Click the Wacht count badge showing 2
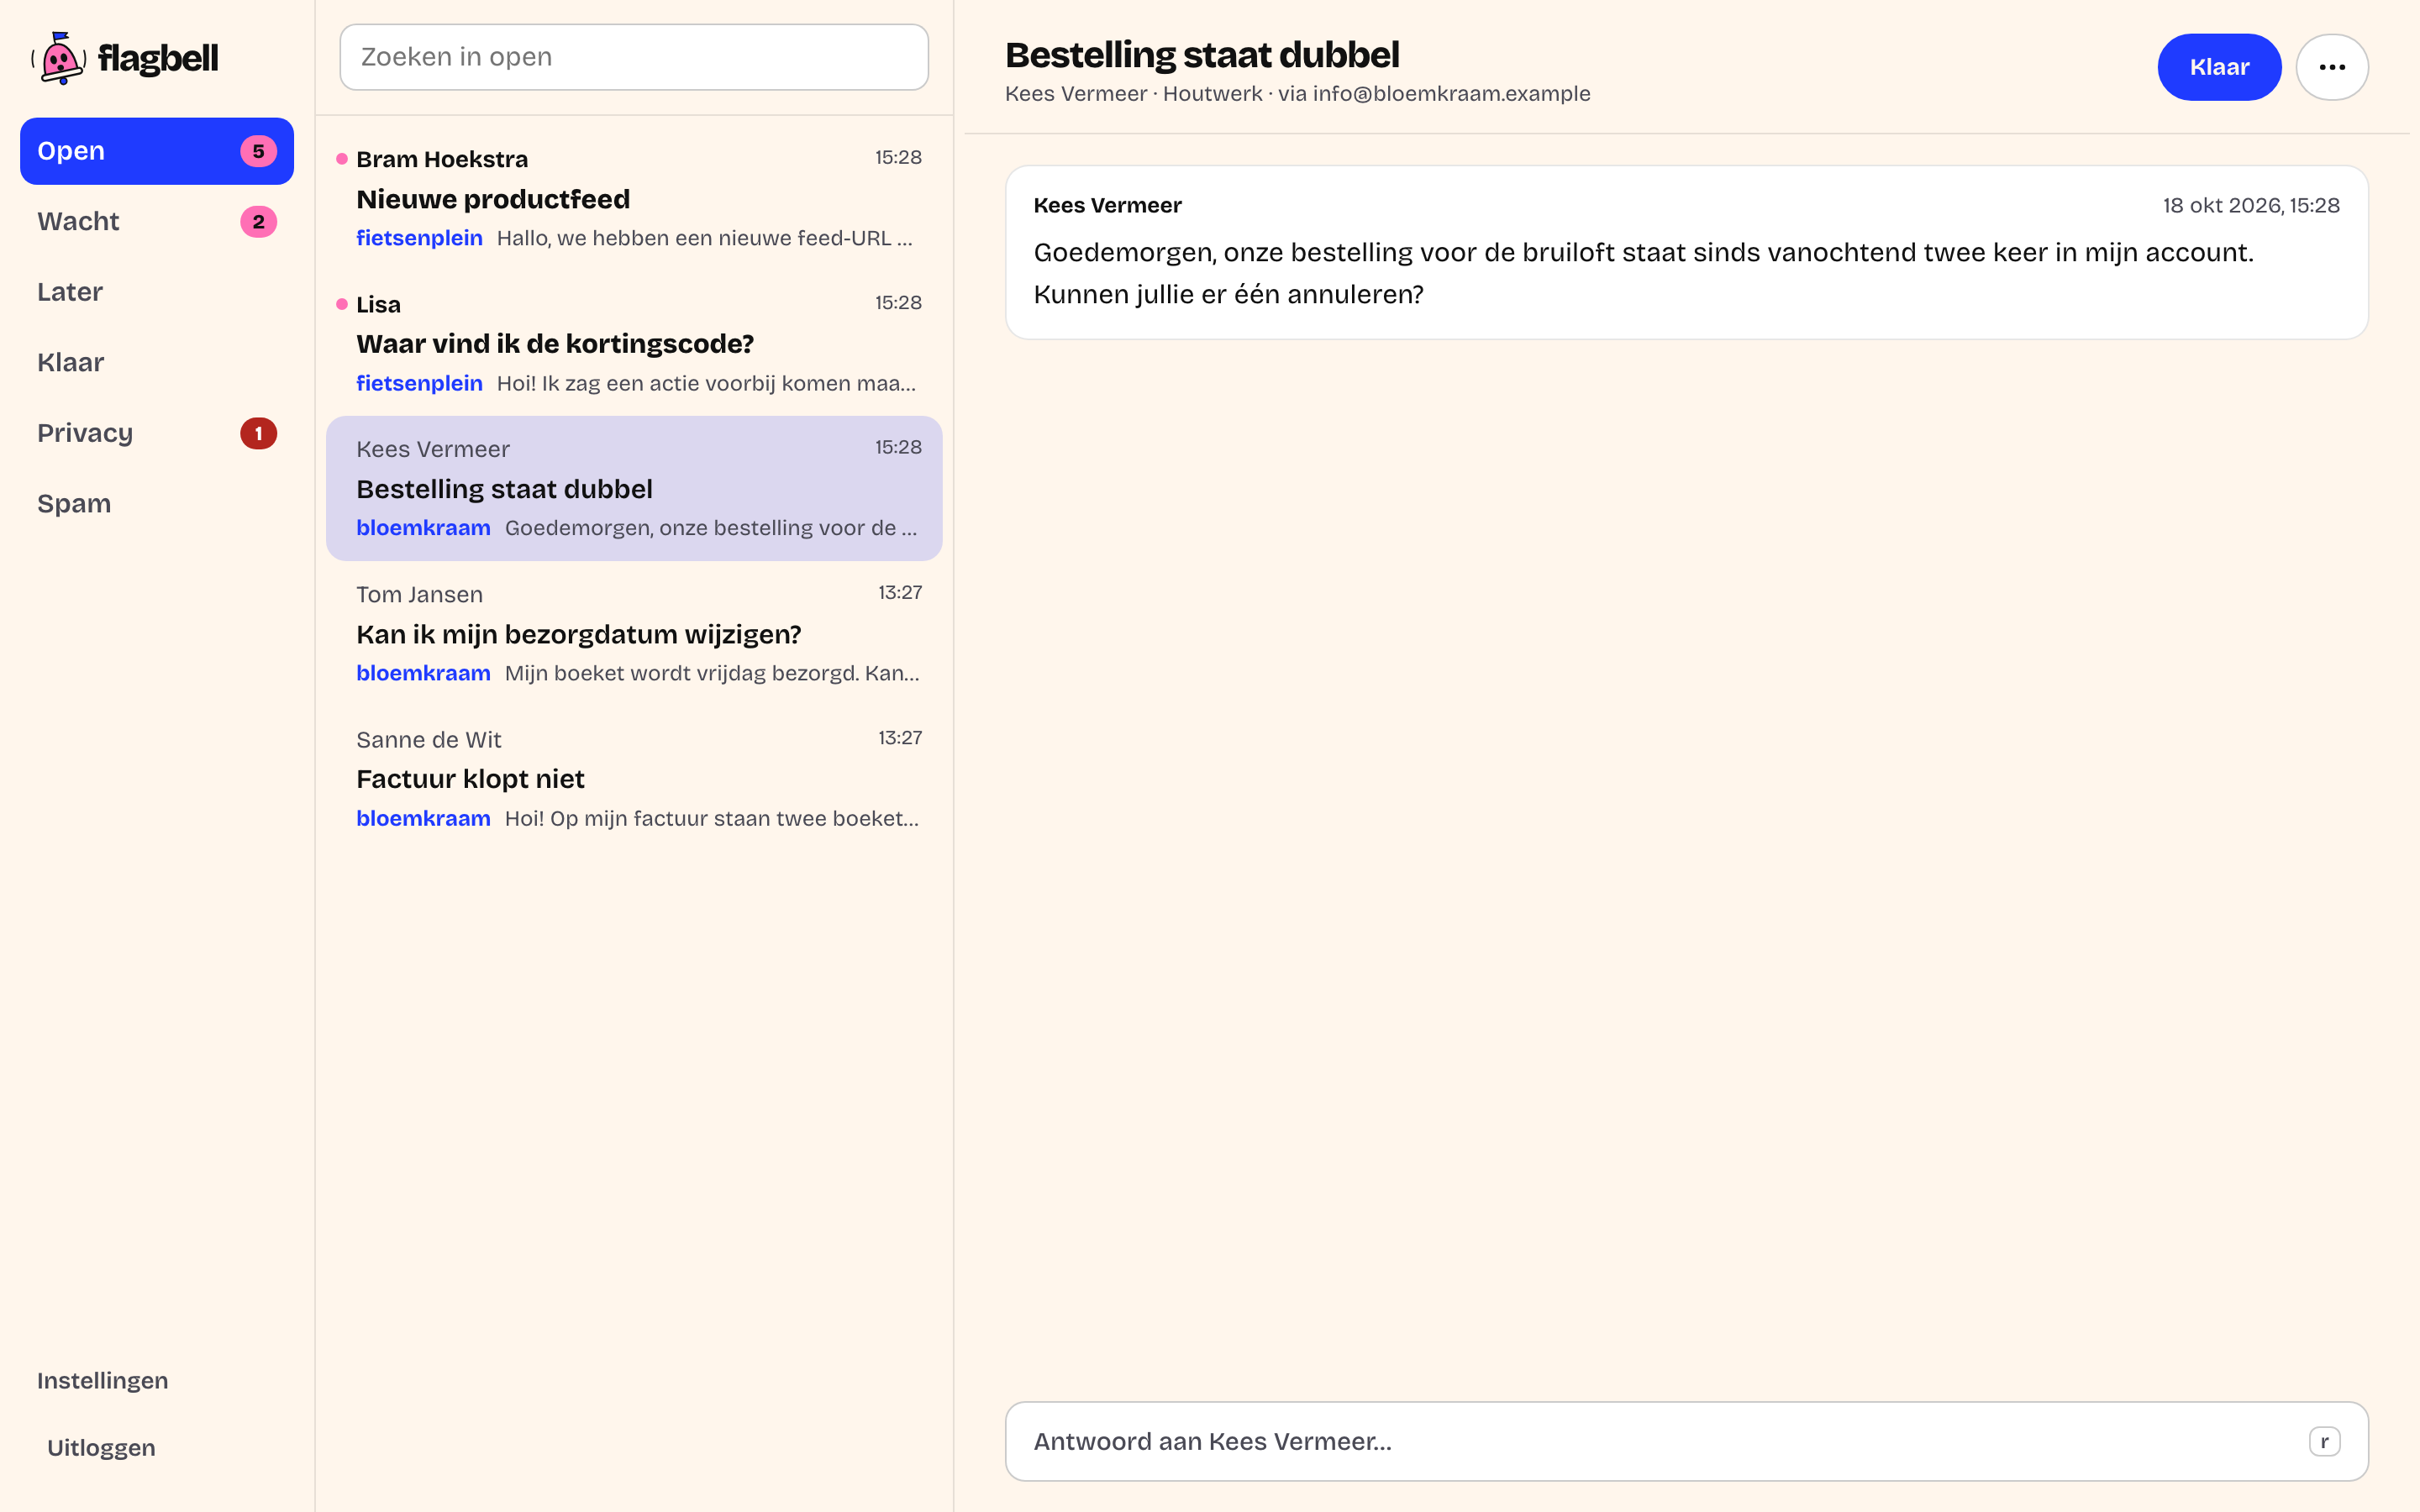 pyautogui.click(x=258, y=222)
